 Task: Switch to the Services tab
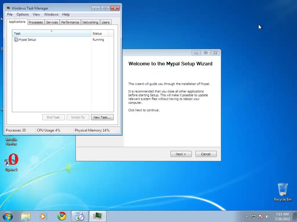[x=52, y=22]
